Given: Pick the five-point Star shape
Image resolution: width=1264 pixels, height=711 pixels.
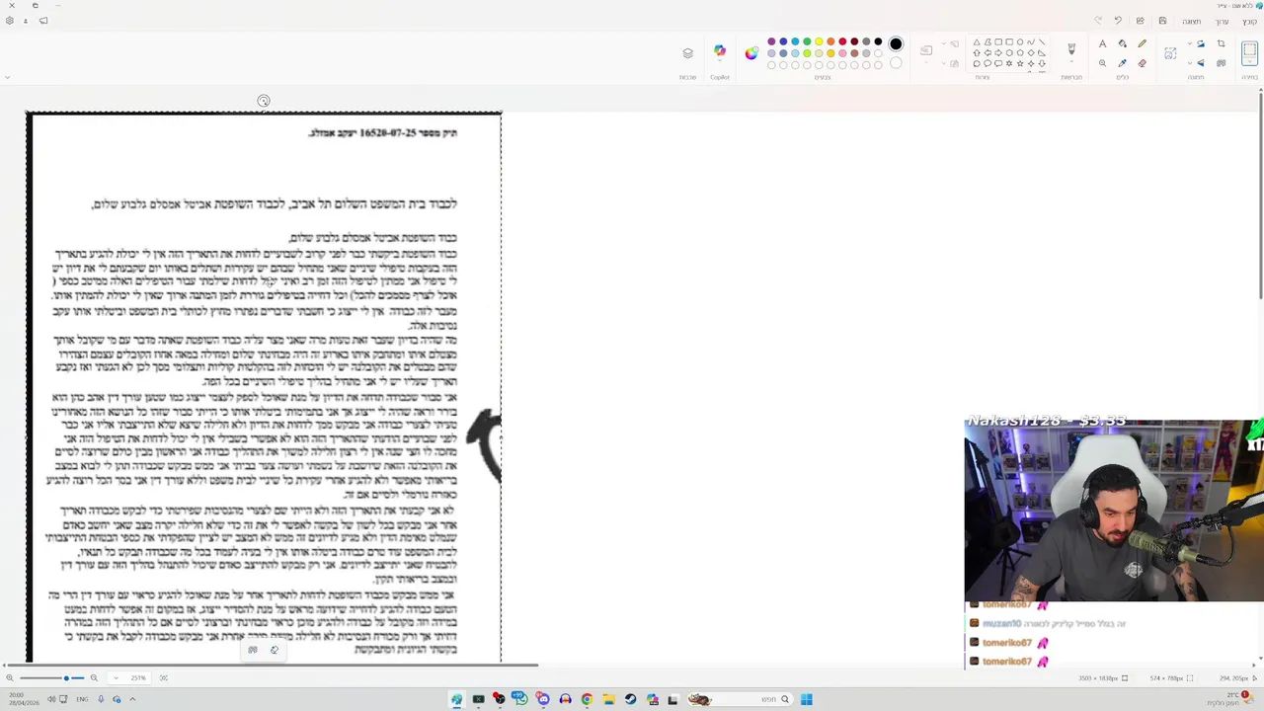Looking at the screenshot, I should pyautogui.click(x=1020, y=63).
